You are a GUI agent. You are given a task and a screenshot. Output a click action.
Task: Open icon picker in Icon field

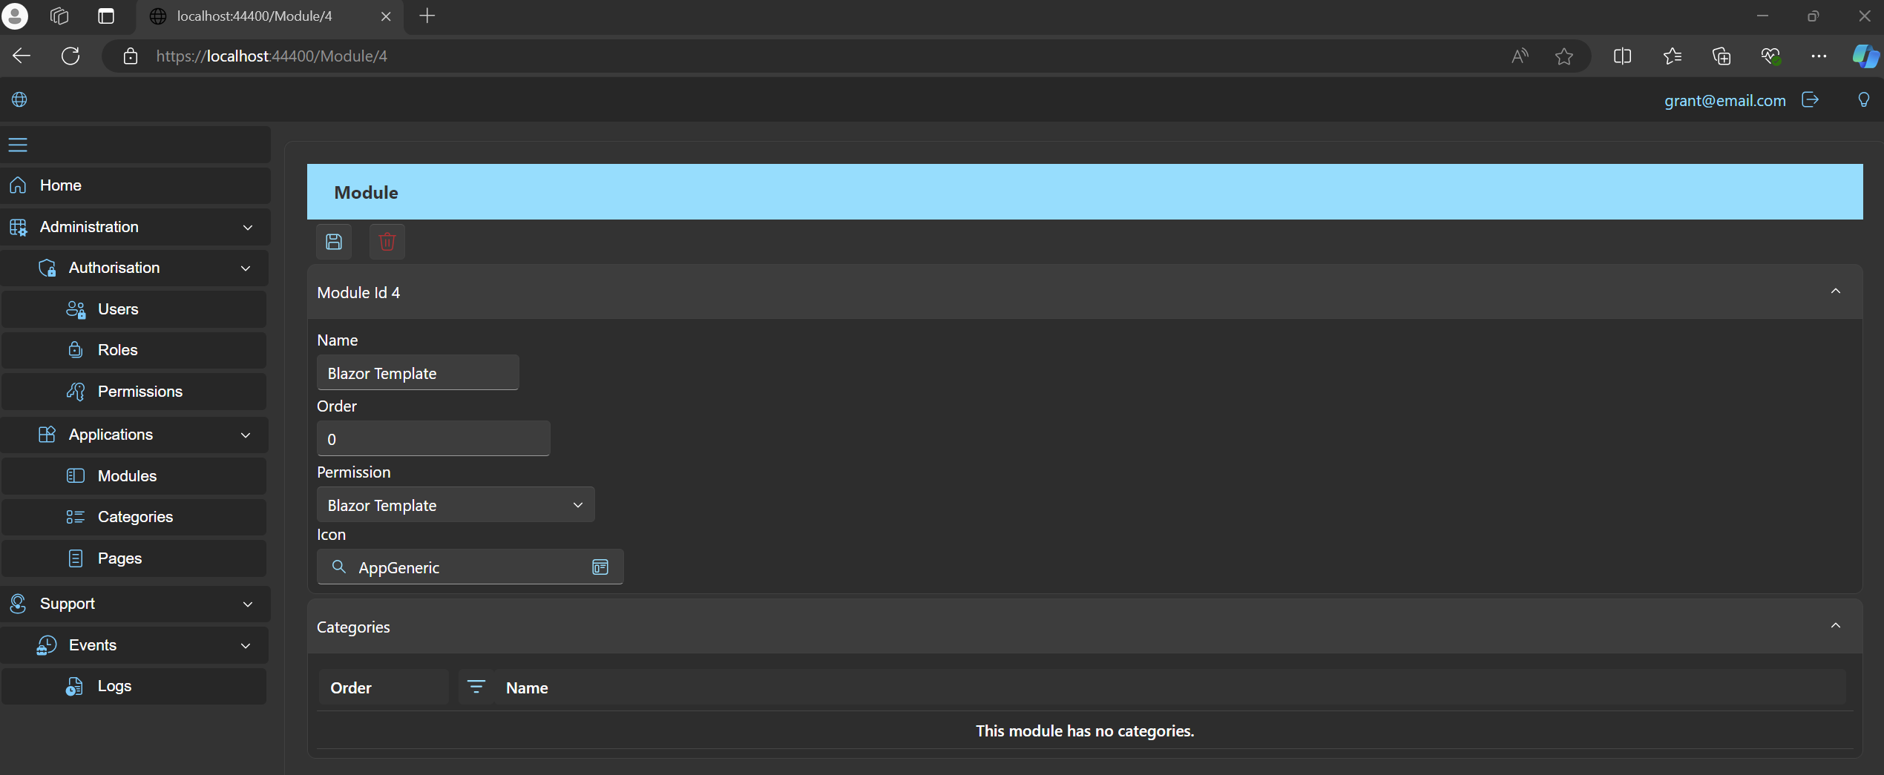(x=600, y=567)
